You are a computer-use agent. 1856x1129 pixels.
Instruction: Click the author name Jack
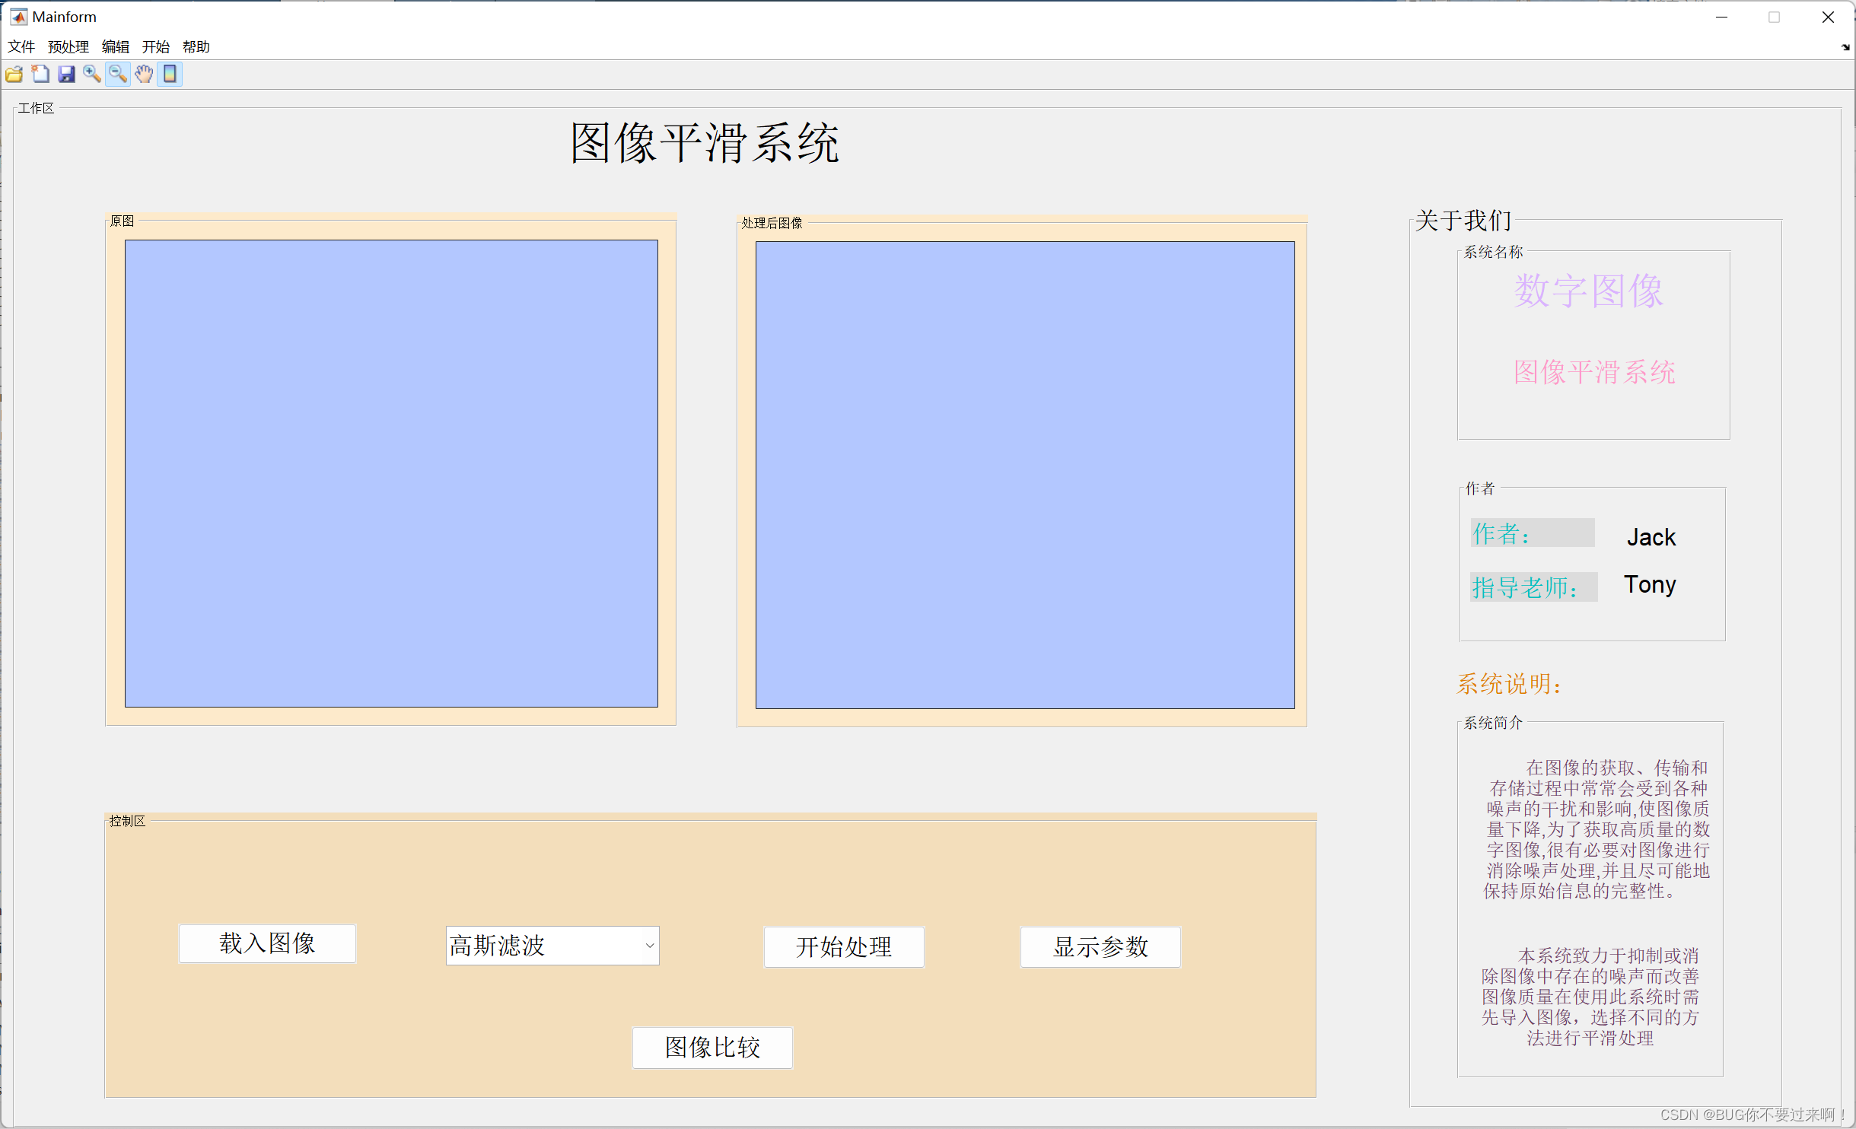1651,537
